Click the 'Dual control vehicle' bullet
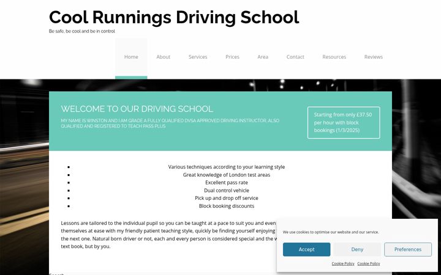 227,191
